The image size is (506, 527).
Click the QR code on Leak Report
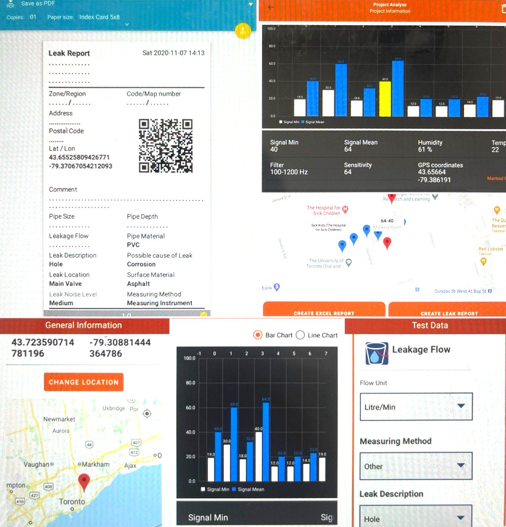click(166, 146)
